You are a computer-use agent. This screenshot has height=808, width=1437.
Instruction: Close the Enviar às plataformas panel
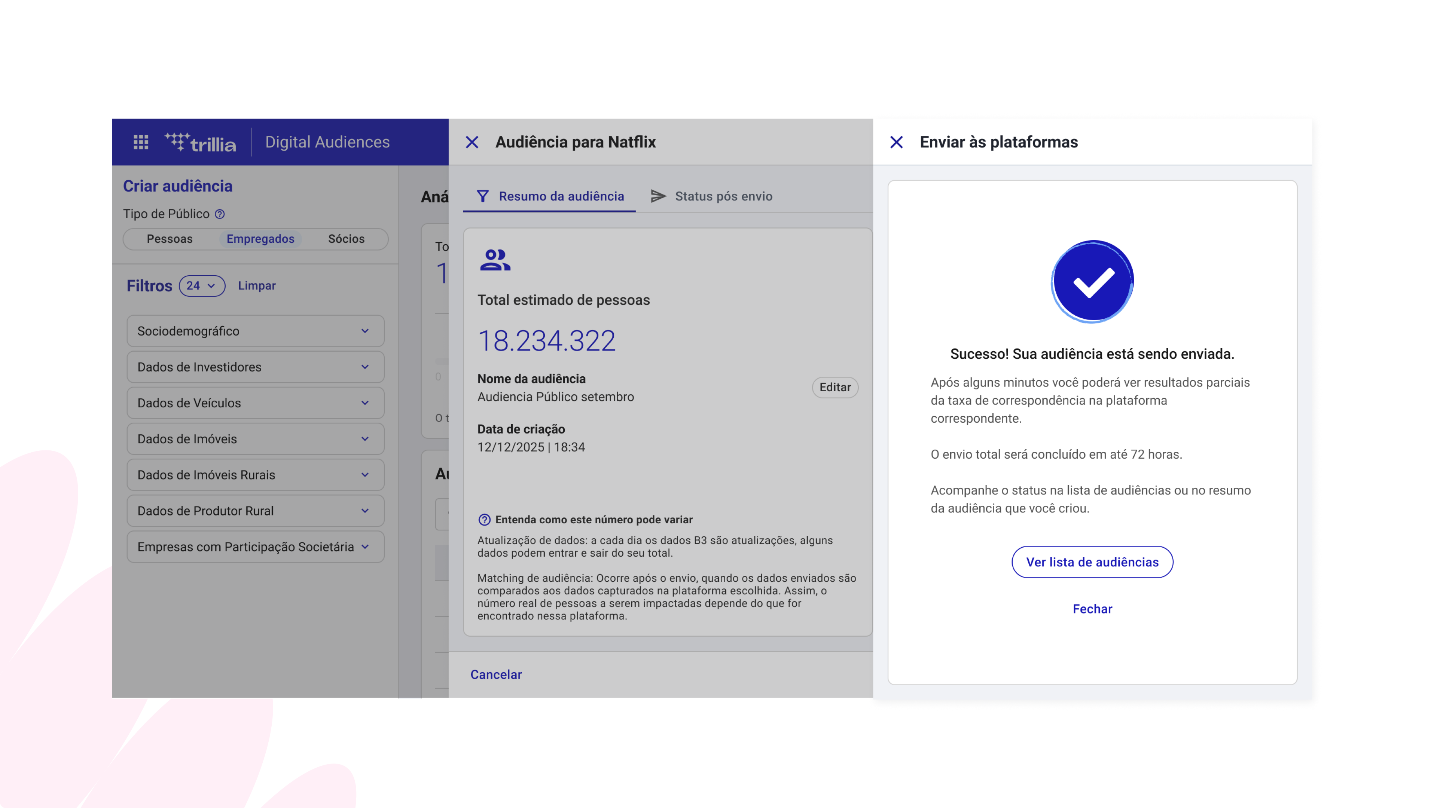click(x=897, y=142)
